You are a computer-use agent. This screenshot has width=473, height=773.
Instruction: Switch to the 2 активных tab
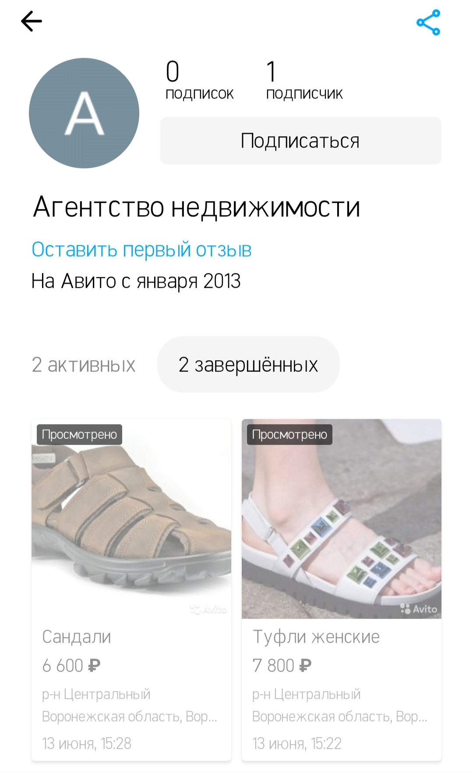pos(84,365)
